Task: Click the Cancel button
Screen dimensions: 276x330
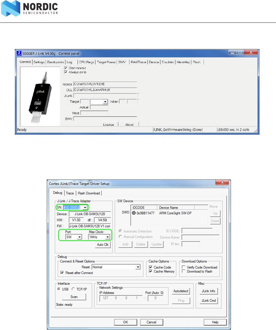Action: coord(152,322)
